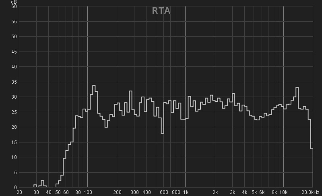Select the 3k frequency axis label
The height and width of the screenshot is (196, 322).
[x=233, y=192]
